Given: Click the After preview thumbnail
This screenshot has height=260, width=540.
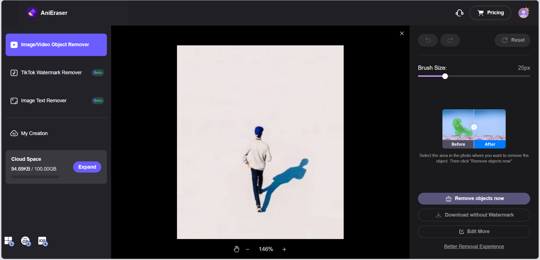Looking at the screenshot, I should point(490,129).
